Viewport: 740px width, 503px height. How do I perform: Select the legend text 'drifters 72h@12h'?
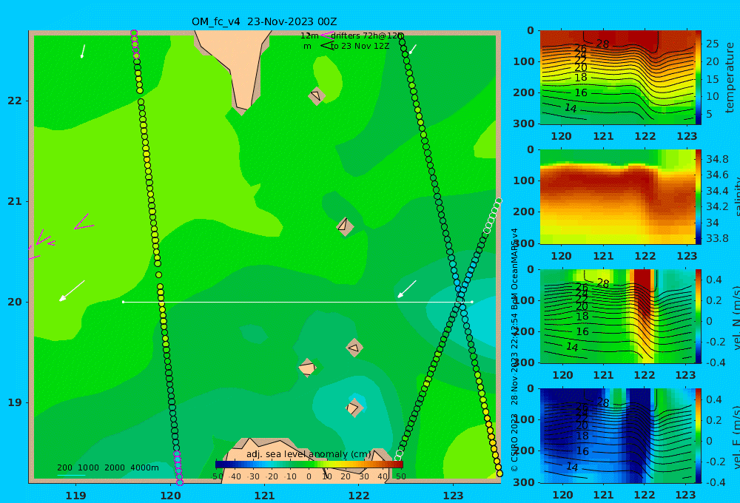(367, 36)
